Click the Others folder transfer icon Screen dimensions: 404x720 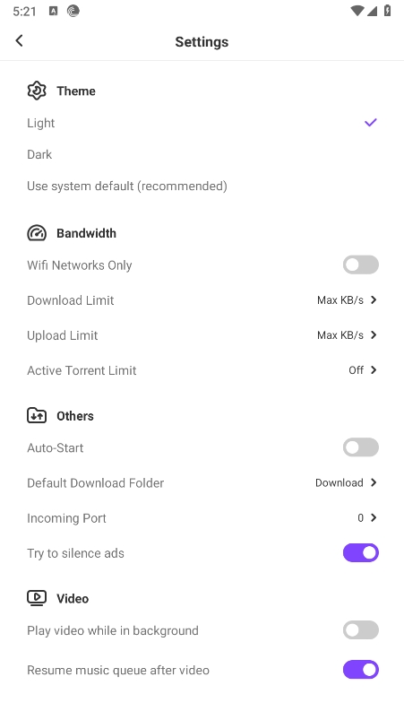pyautogui.click(x=37, y=415)
